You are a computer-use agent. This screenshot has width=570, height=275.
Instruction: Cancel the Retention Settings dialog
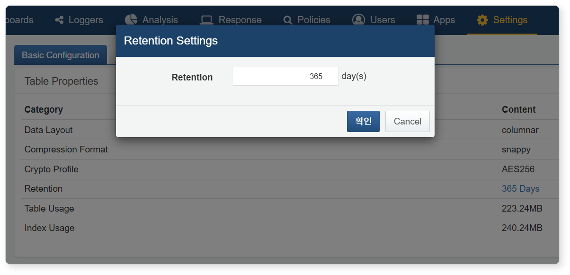point(408,121)
